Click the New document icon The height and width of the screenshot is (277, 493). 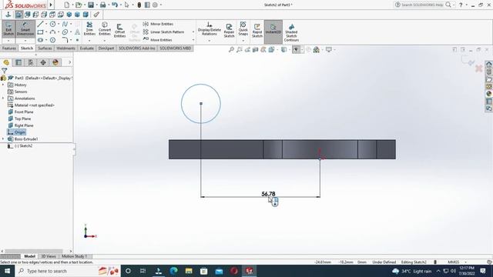67,5
